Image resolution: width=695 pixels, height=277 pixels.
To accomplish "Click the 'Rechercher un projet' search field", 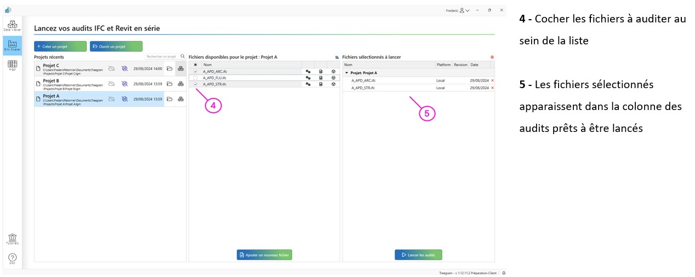I will click(162, 56).
